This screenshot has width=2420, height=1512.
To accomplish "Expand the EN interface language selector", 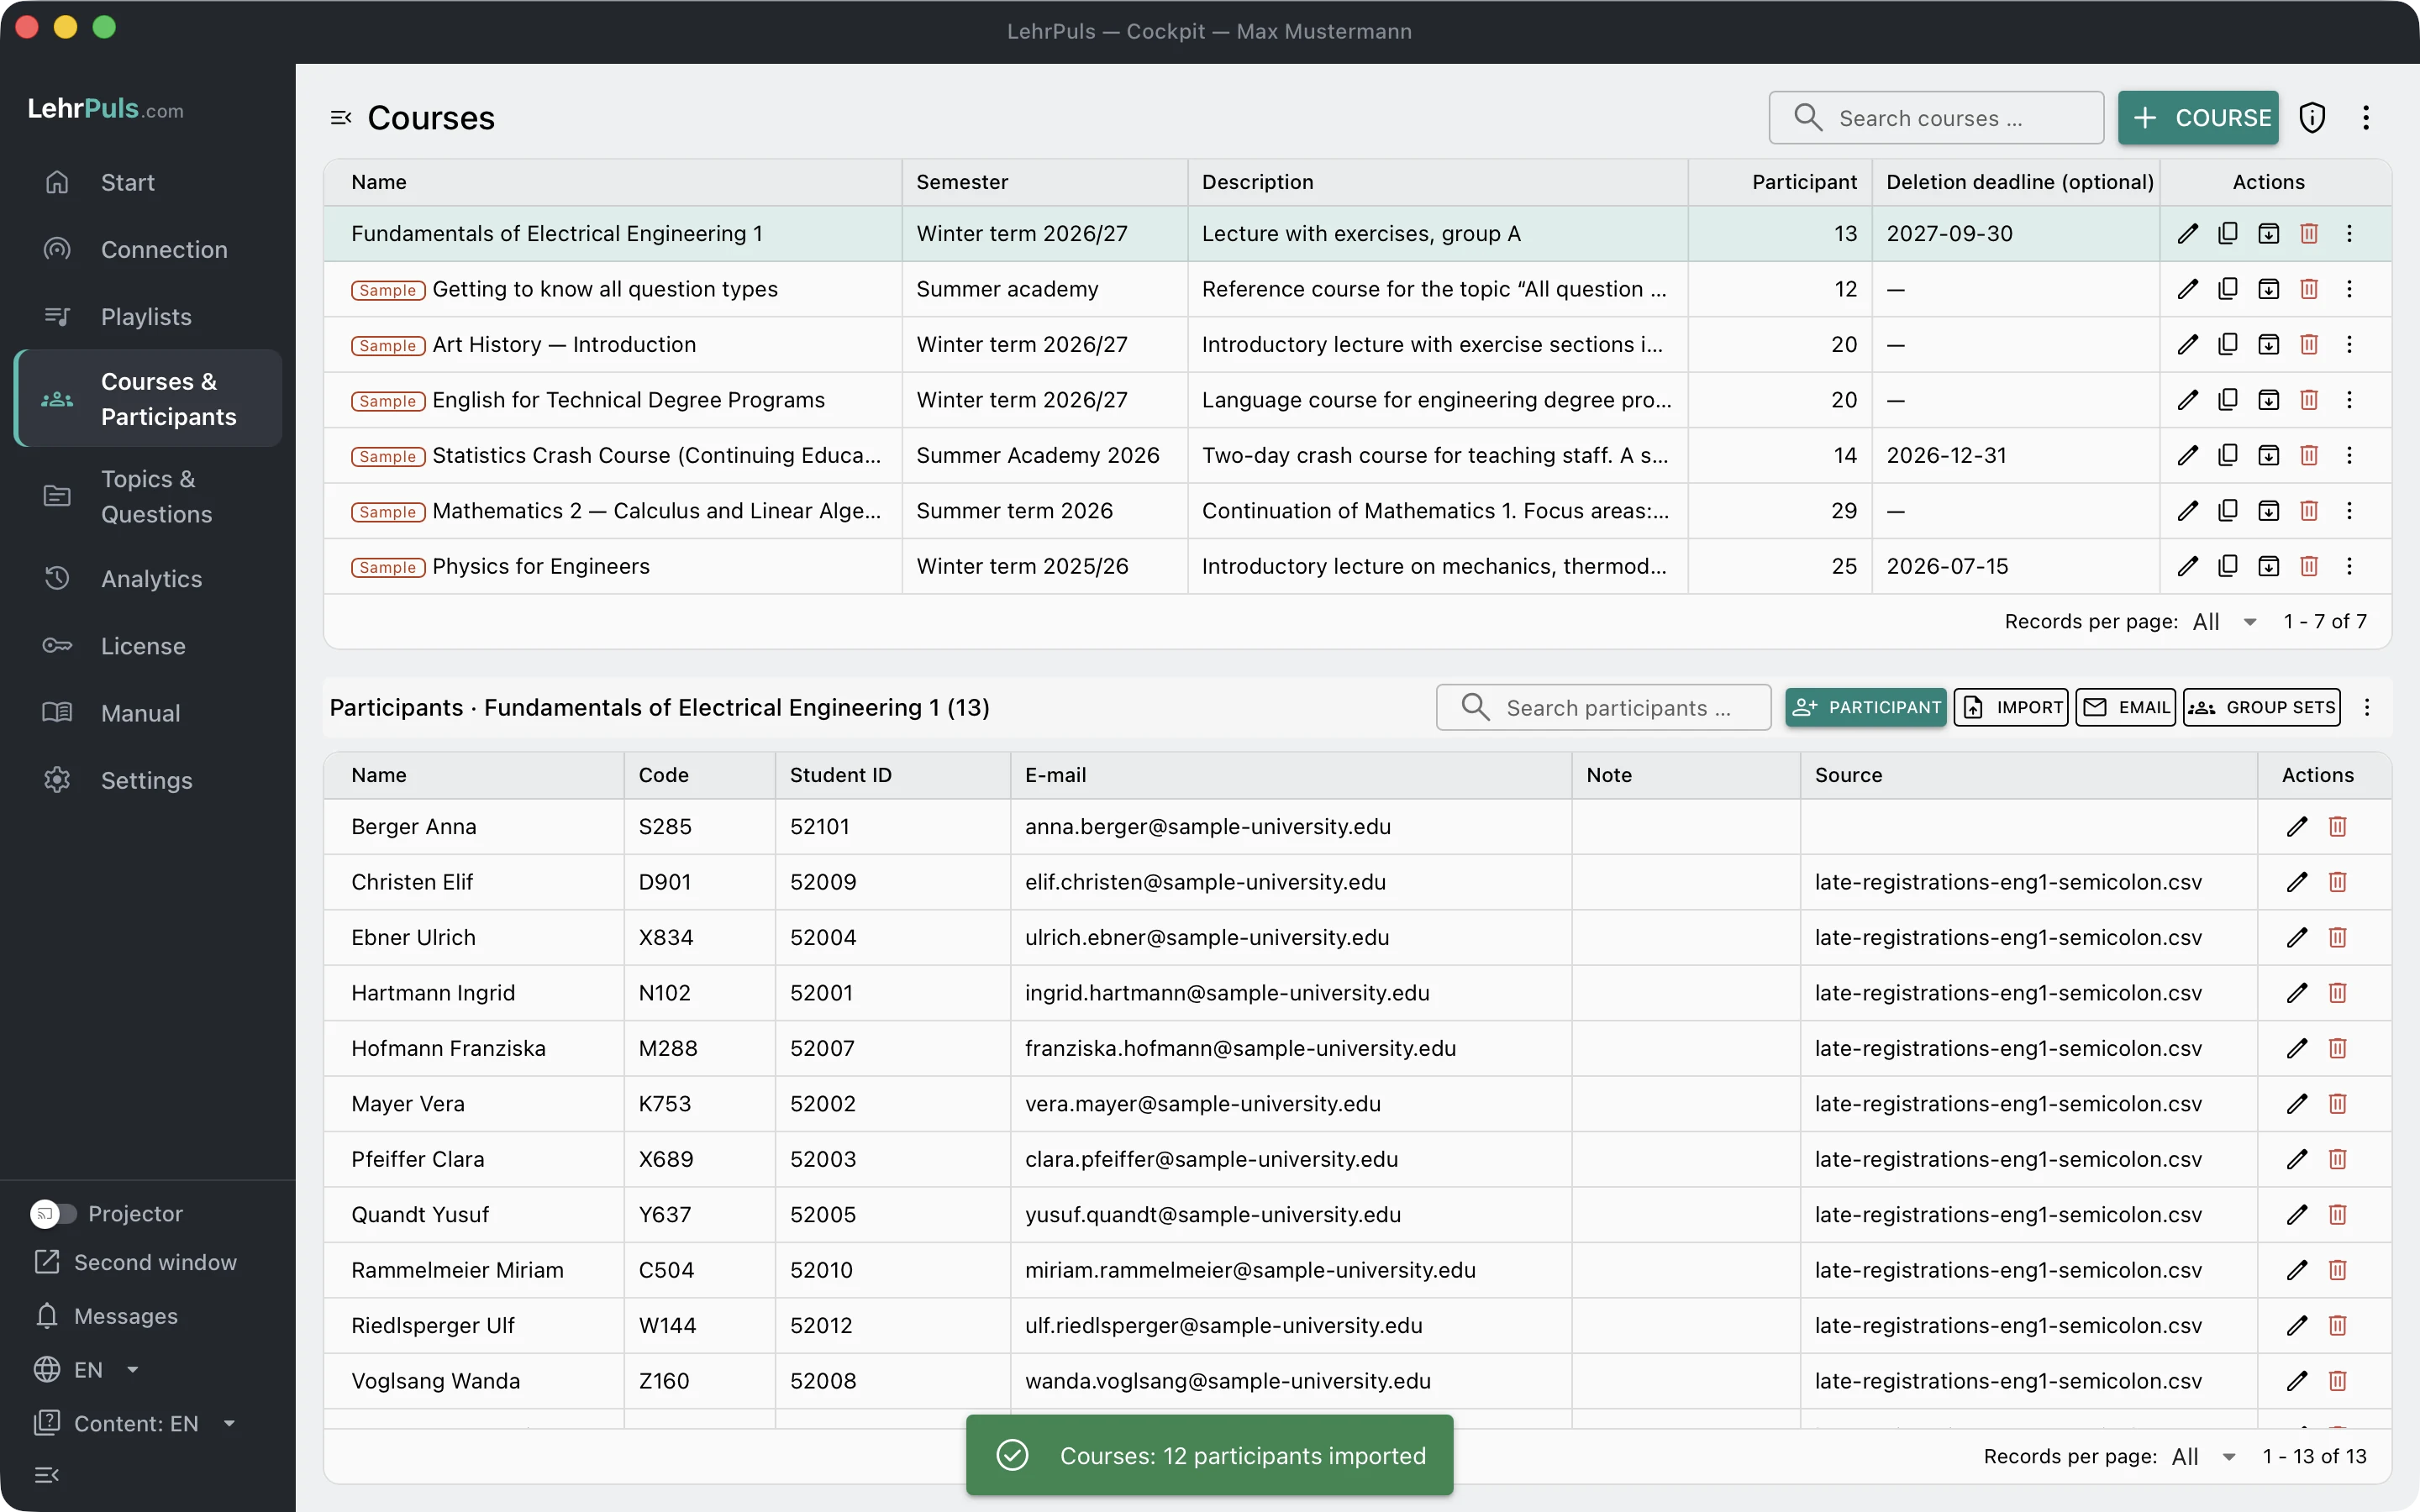I will coord(87,1370).
